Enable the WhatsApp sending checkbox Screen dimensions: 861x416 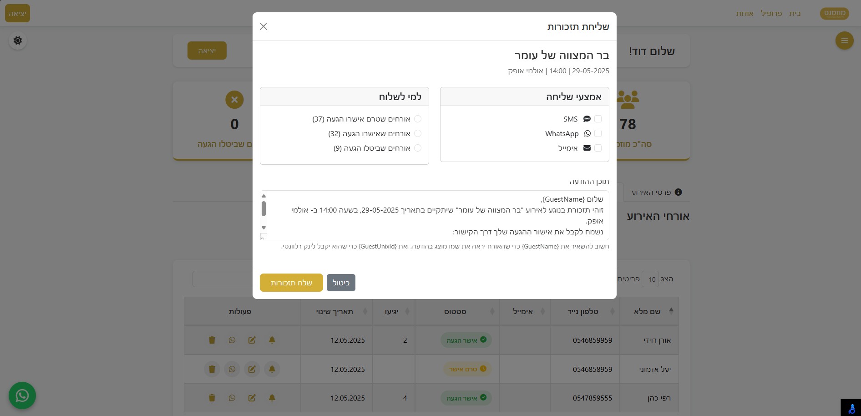(x=598, y=133)
